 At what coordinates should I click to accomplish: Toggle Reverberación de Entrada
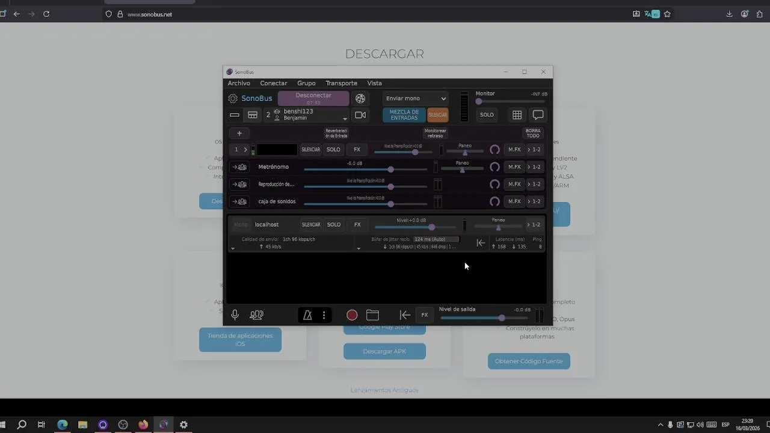(x=336, y=134)
